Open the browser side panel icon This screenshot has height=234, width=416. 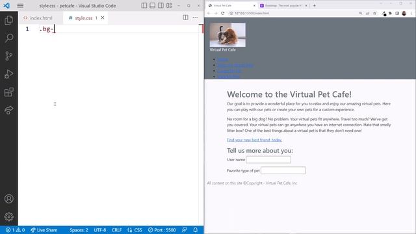click(x=397, y=13)
